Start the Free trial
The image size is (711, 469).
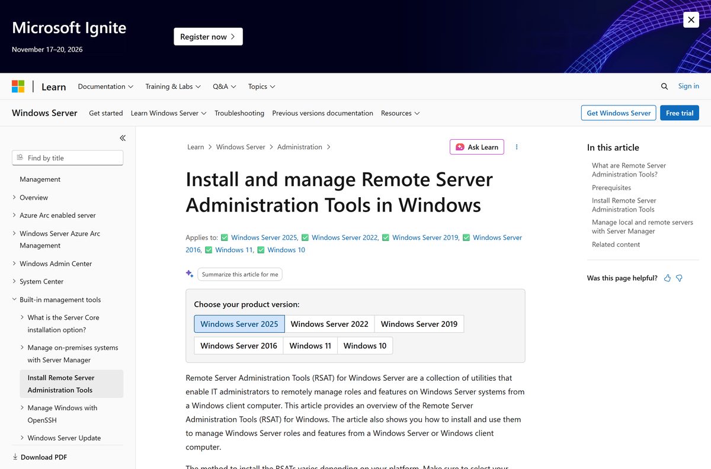coord(680,113)
